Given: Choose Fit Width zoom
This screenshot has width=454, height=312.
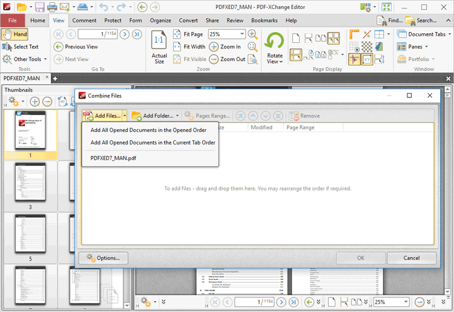Looking at the screenshot, I should [189, 47].
